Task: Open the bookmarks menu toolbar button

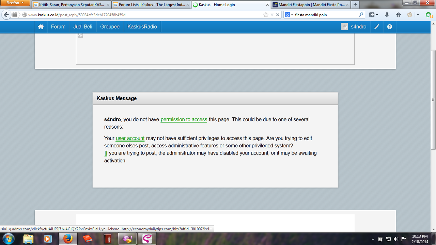Action: [x=372, y=15]
